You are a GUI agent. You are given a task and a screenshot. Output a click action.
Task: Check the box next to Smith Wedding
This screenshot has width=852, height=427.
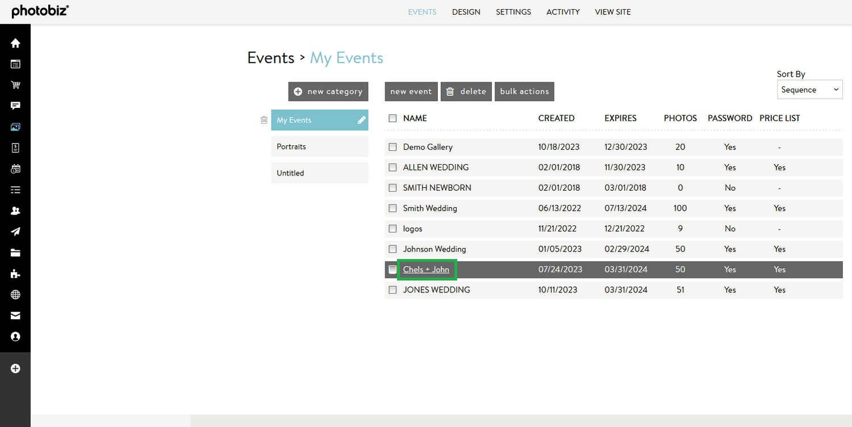tap(392, 208)
